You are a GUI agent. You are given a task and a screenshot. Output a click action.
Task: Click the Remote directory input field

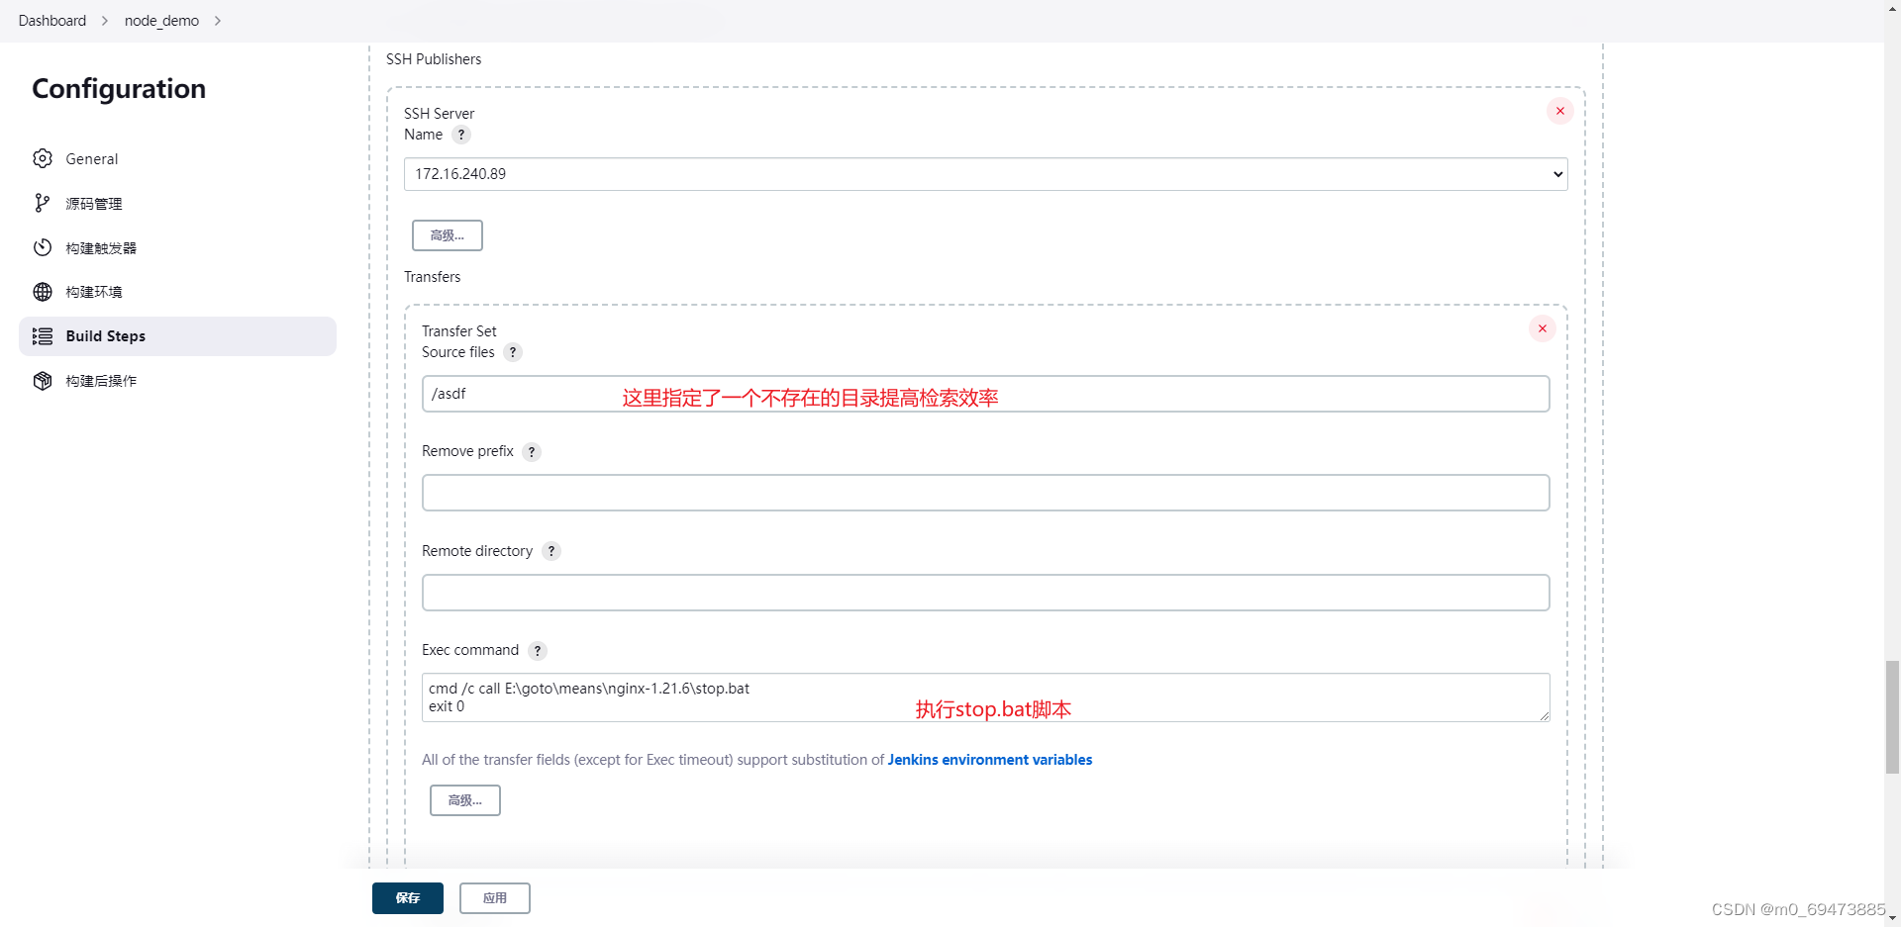(985, 592)
